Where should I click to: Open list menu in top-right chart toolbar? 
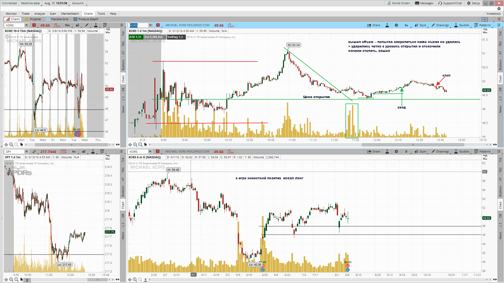point(499,25)
